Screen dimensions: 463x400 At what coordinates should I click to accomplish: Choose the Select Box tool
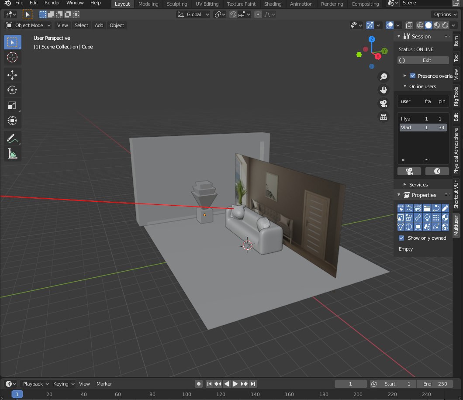pyautogui.click(x=12, y=42)
